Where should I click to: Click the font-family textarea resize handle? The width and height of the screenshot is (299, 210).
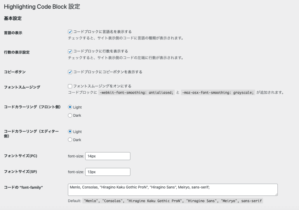click(x=276, y=194)
